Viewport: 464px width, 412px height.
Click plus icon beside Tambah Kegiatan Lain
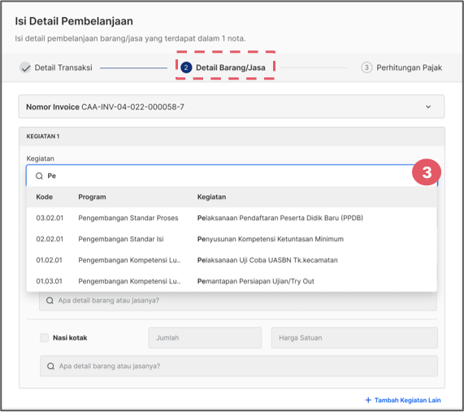tap(368, 400)
